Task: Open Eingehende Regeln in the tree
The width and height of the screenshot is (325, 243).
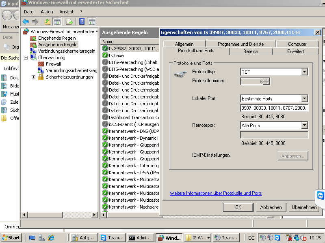Action: pos(57,38)
